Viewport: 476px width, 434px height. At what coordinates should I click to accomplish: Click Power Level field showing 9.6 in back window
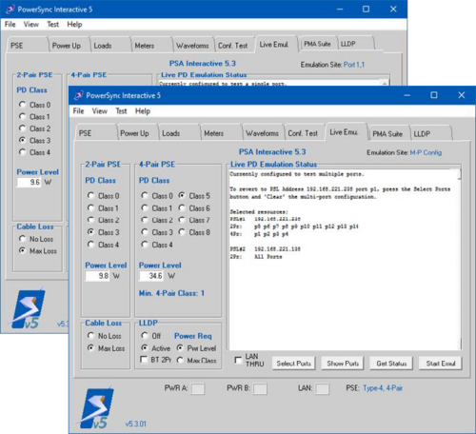point(29,182)
